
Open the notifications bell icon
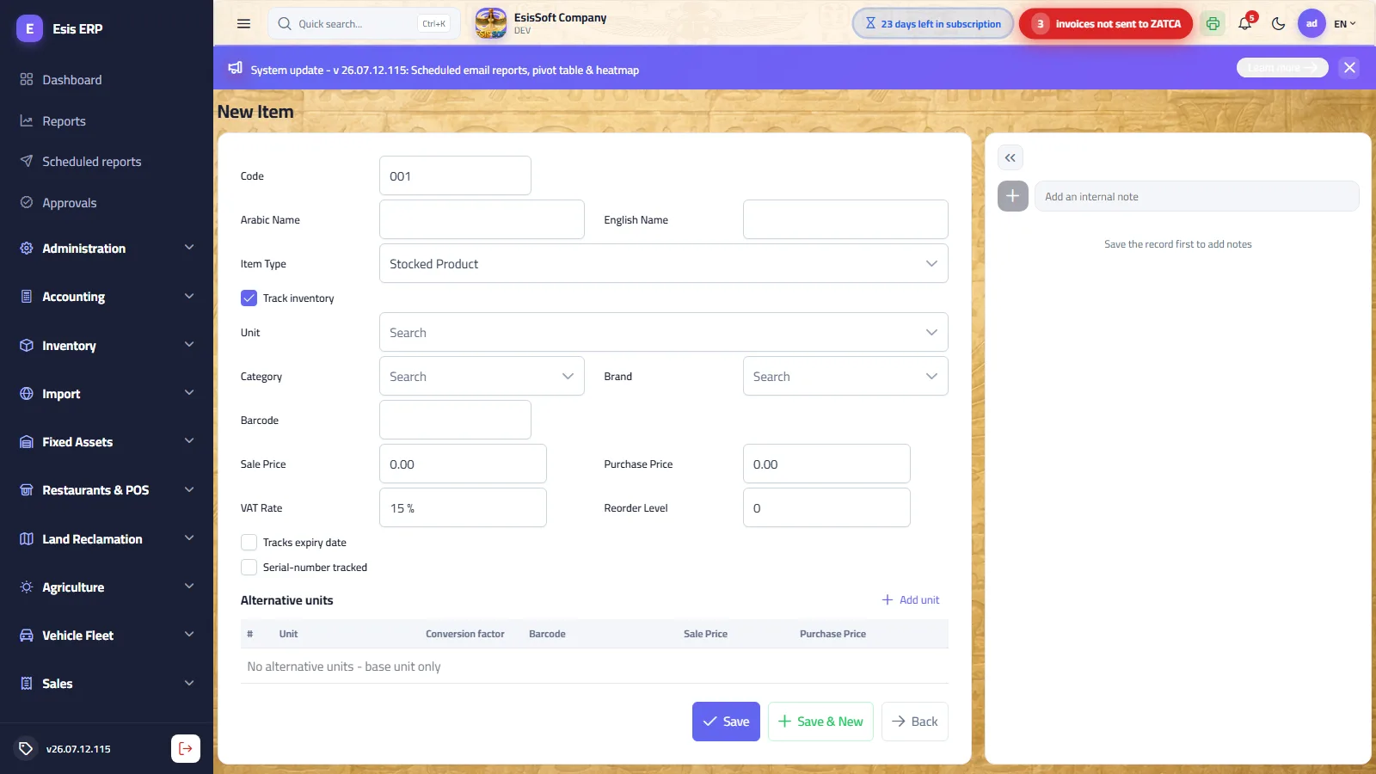pyautogui.click(x=1245, y=23)
